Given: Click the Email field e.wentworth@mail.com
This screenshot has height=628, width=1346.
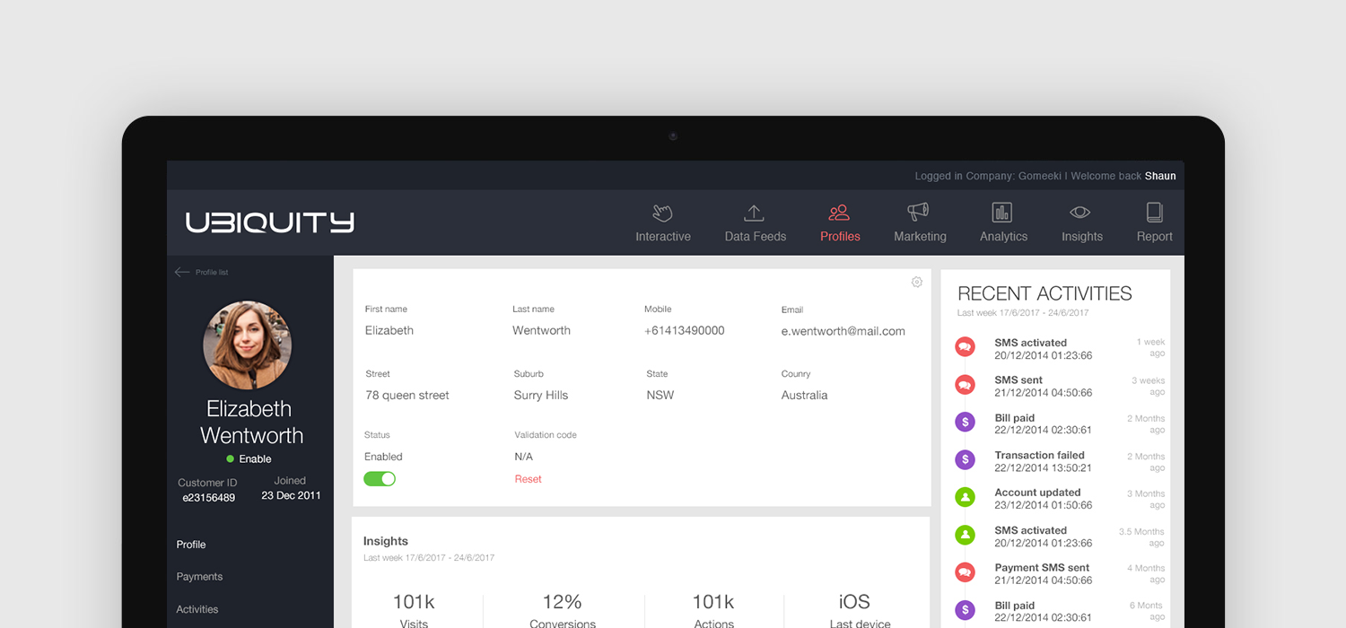Looking at the screenshot, I should [843, 331].
